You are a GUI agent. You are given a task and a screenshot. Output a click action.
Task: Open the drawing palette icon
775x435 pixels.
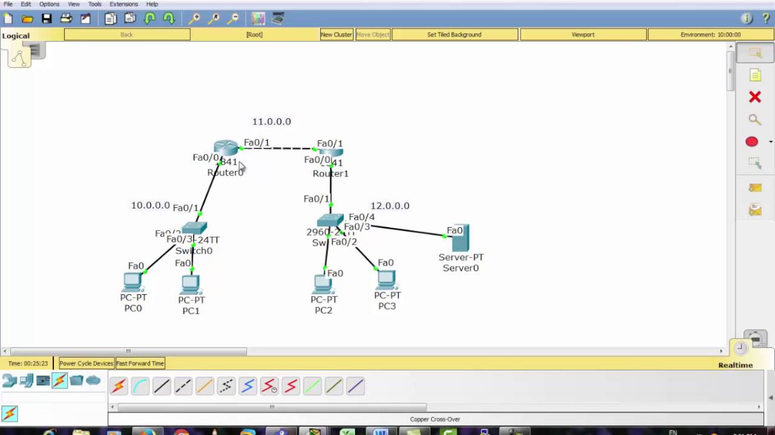pyautogui.click(x=258, y=19)
